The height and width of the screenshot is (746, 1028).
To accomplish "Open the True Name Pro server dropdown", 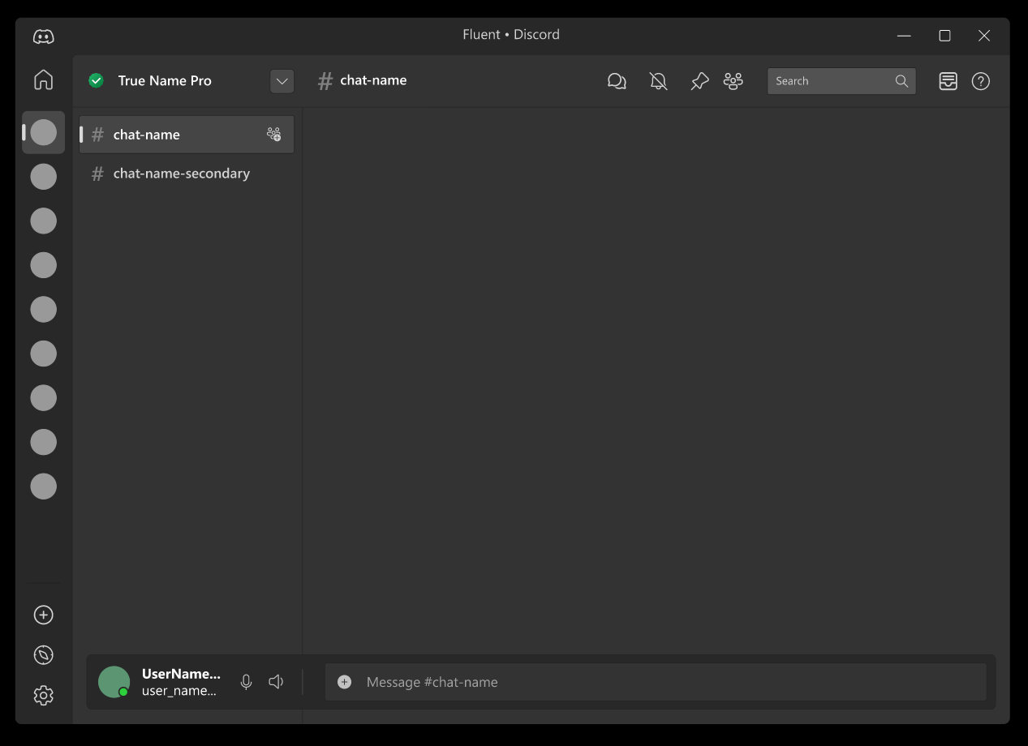I will 166,80.
